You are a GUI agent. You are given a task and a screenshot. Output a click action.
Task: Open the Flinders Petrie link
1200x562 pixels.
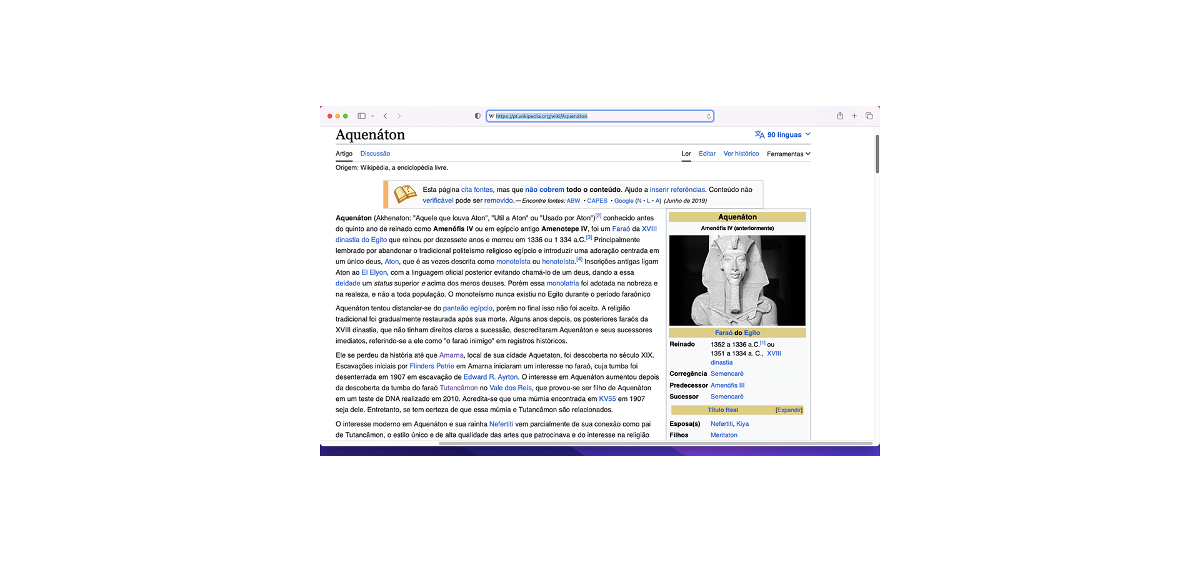pyautogui.click(x=432, y=366)
